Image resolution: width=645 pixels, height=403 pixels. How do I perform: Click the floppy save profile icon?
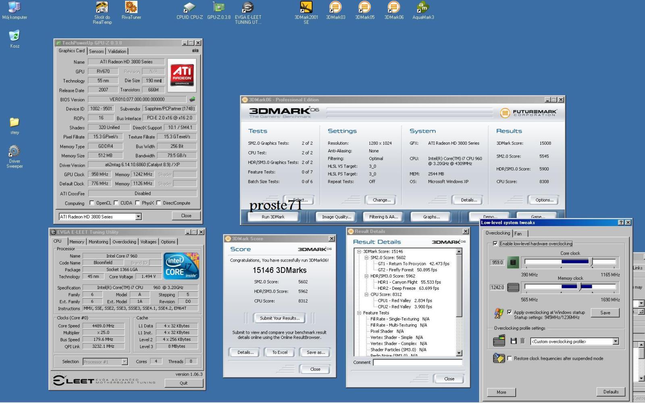[514, 341]
